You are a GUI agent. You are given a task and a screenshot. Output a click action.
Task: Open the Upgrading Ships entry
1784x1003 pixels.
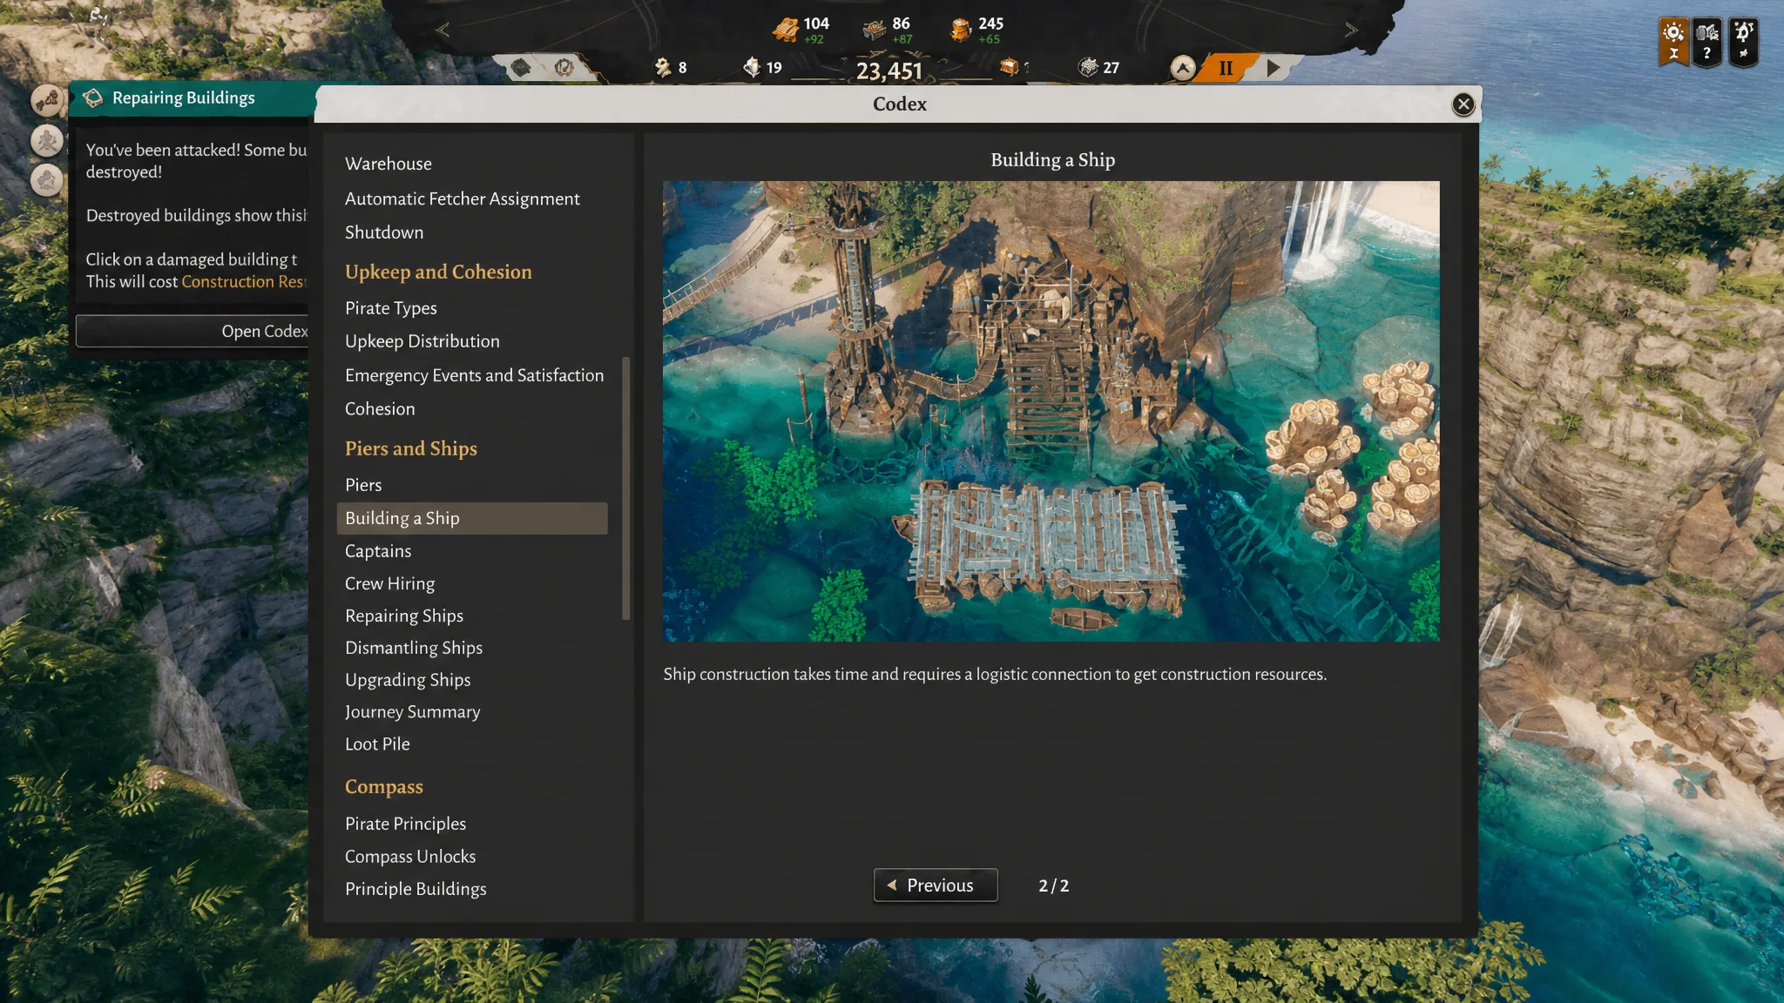pos(408,680)
